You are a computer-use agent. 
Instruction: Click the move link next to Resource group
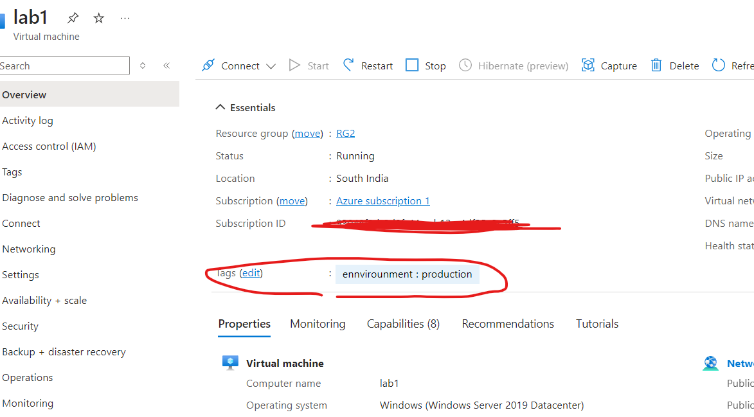pyautogui.click(x=307, y=134)
